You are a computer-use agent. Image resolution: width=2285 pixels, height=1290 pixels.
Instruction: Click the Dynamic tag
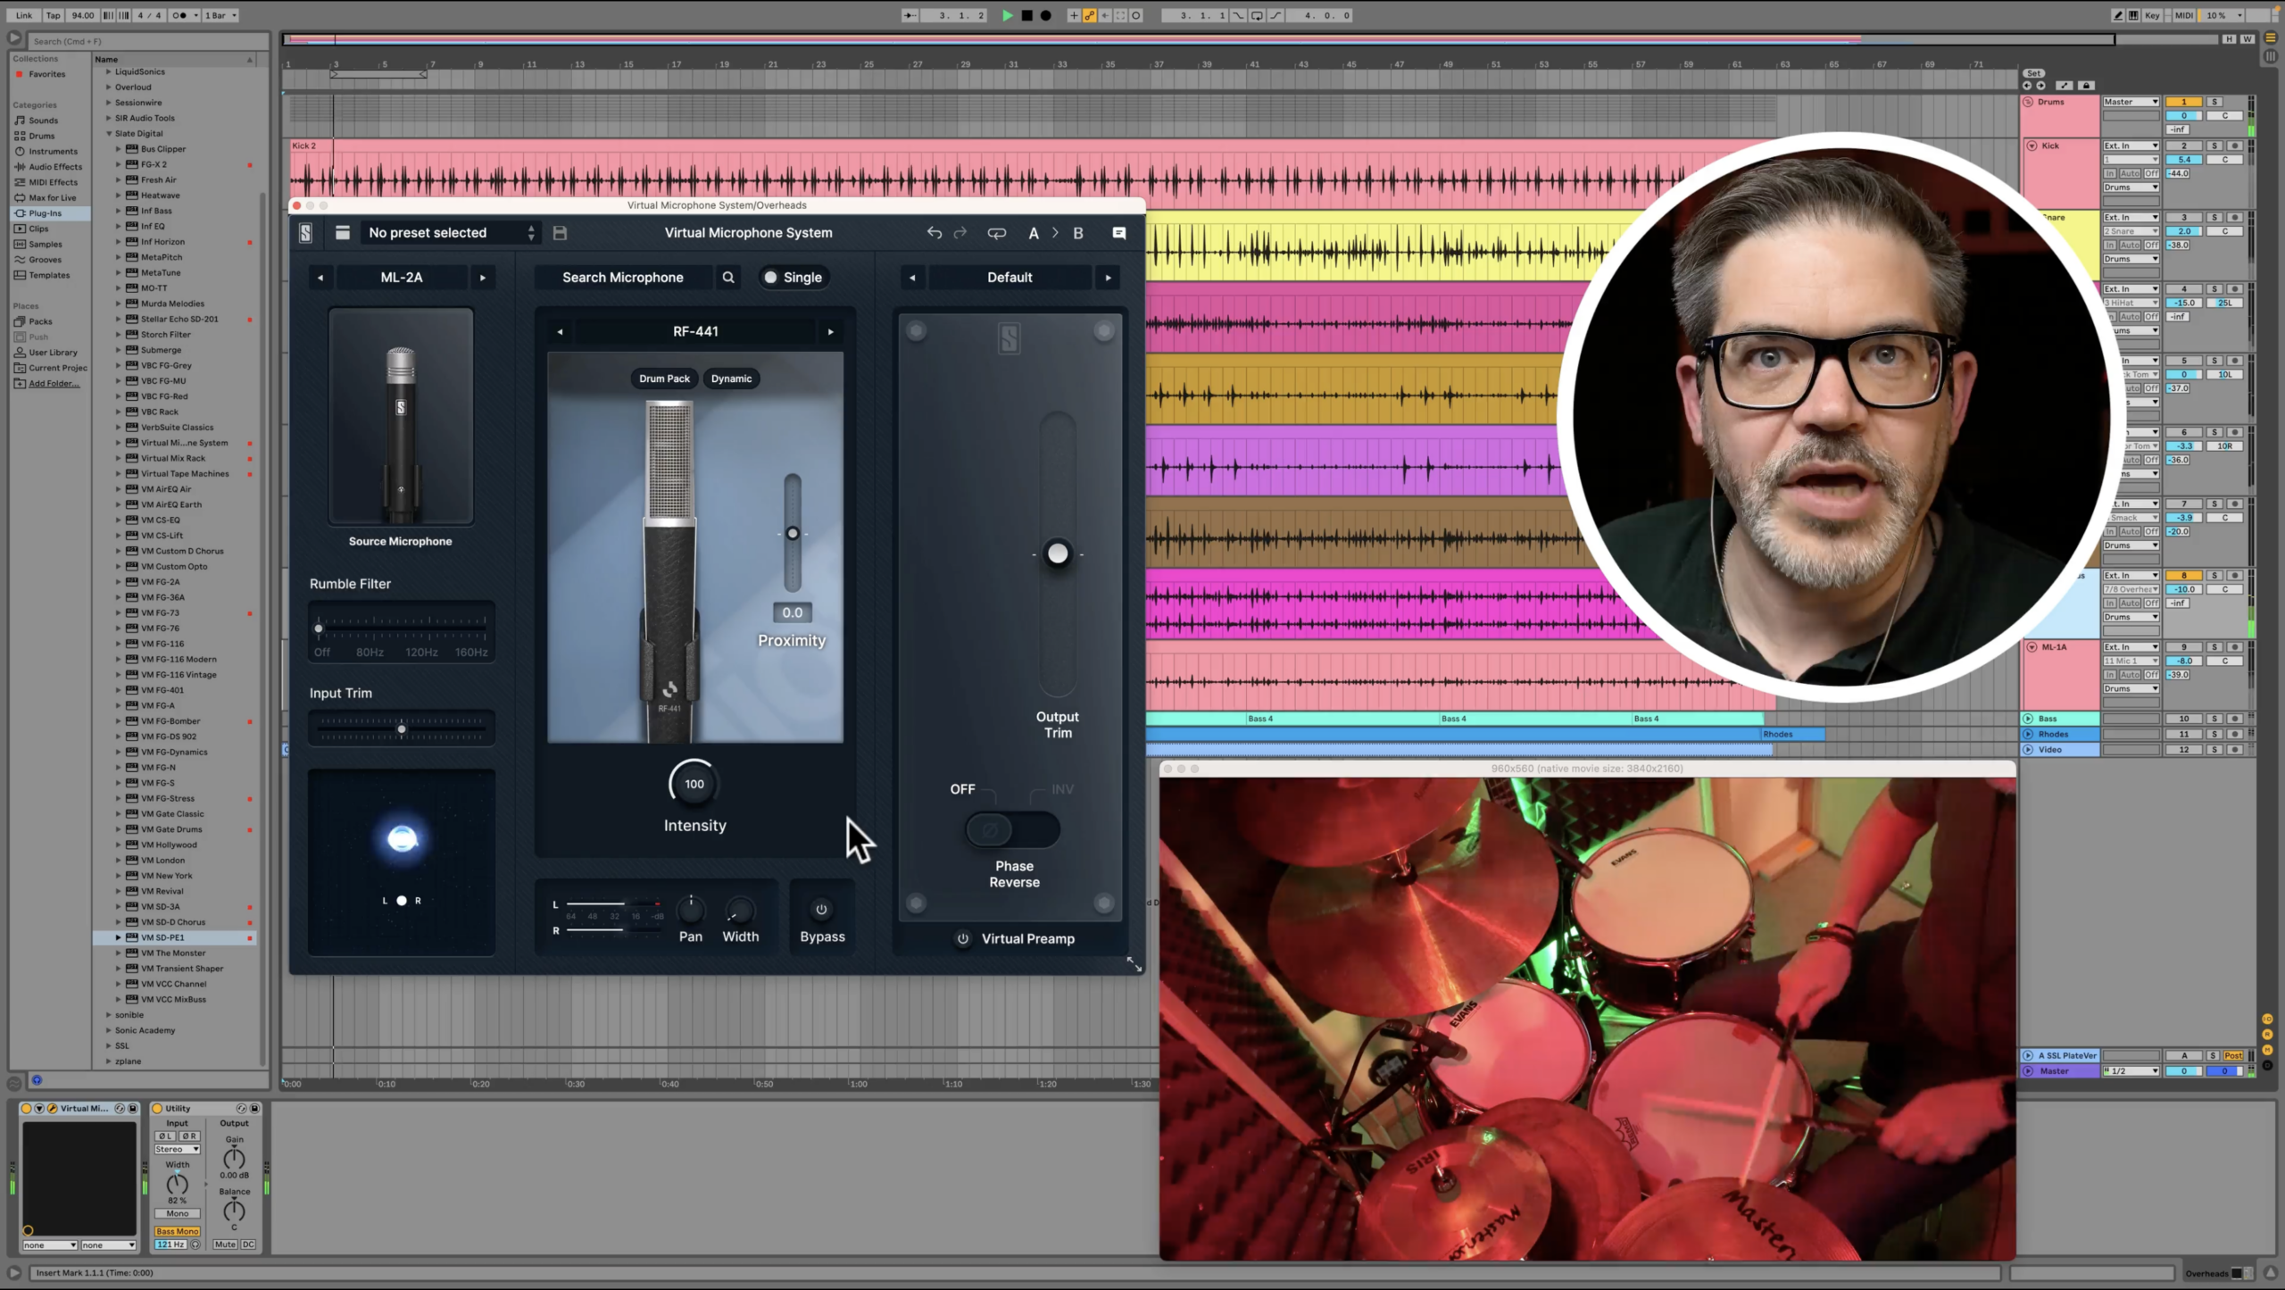click(731, 379)
